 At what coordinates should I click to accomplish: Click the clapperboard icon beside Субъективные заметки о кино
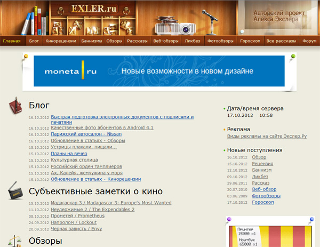[16, 191]
